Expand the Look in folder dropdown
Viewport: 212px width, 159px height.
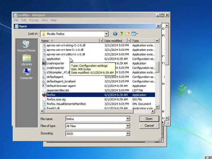107,34
